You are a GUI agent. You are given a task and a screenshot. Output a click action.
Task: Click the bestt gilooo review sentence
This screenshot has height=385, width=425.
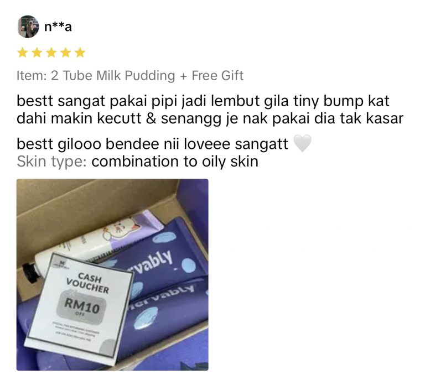click(x=152, y=144)
